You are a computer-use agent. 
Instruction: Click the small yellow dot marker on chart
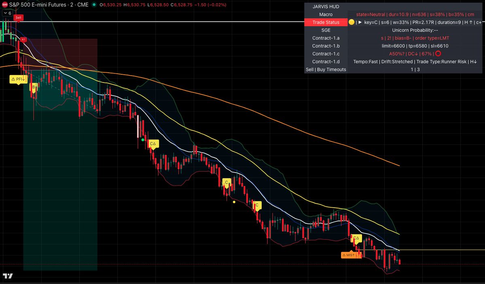pos(234,202)
